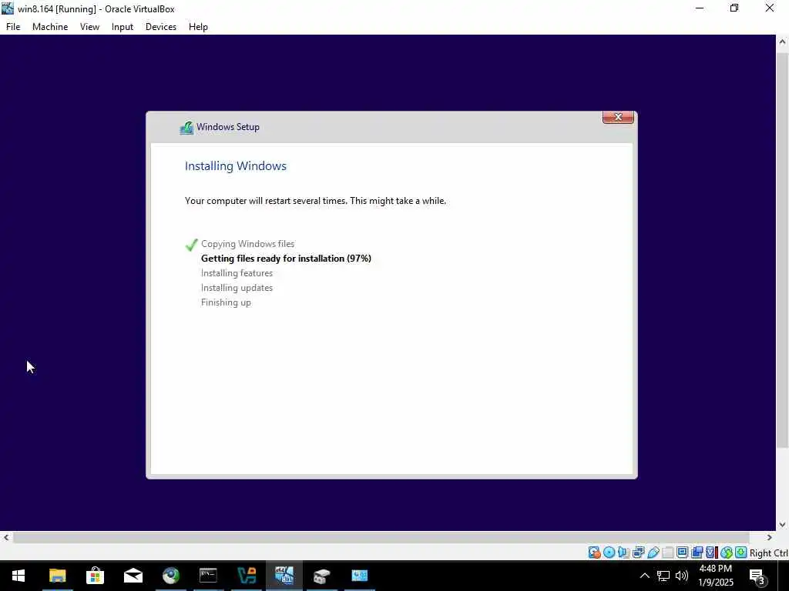
Task: Open the Input menu
Action: [123, 27]
